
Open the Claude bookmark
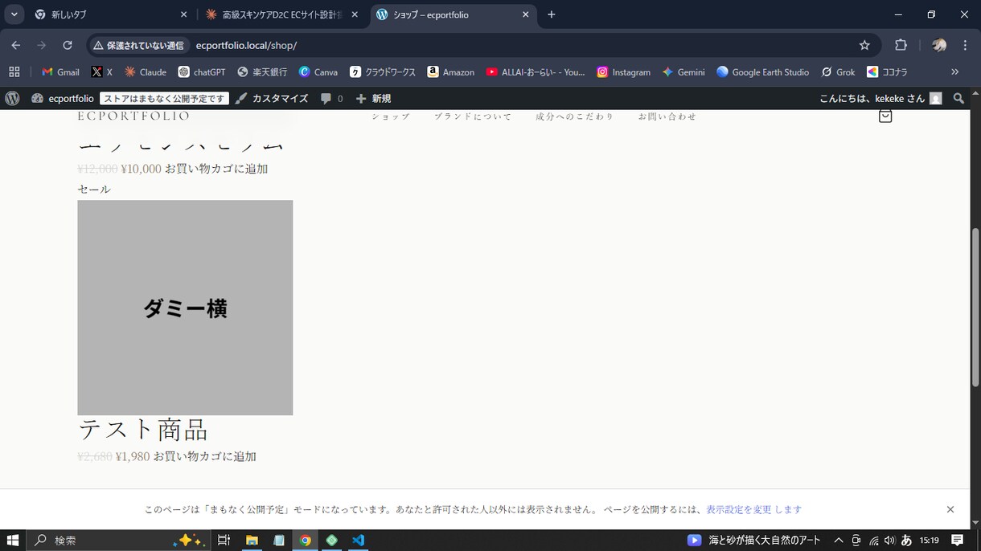point(145,71)
